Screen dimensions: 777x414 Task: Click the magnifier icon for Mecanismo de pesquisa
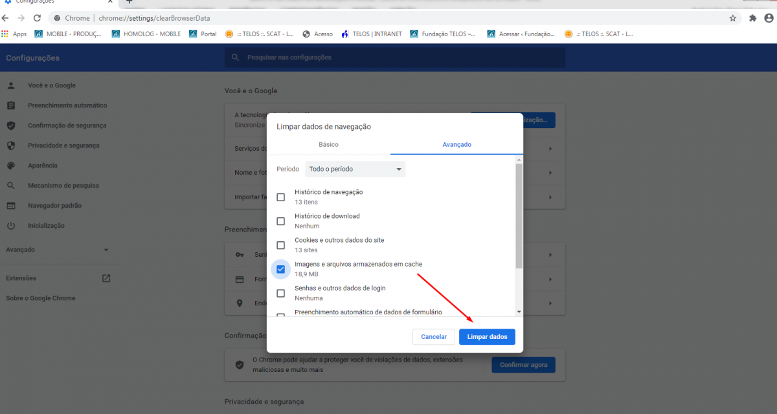pyautogui.click(x=11, y=186)
